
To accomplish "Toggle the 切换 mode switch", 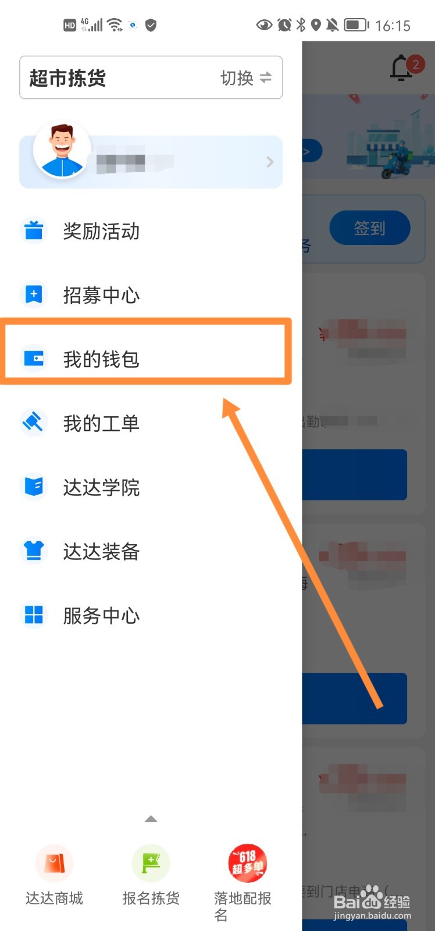I will click(246, 77).
